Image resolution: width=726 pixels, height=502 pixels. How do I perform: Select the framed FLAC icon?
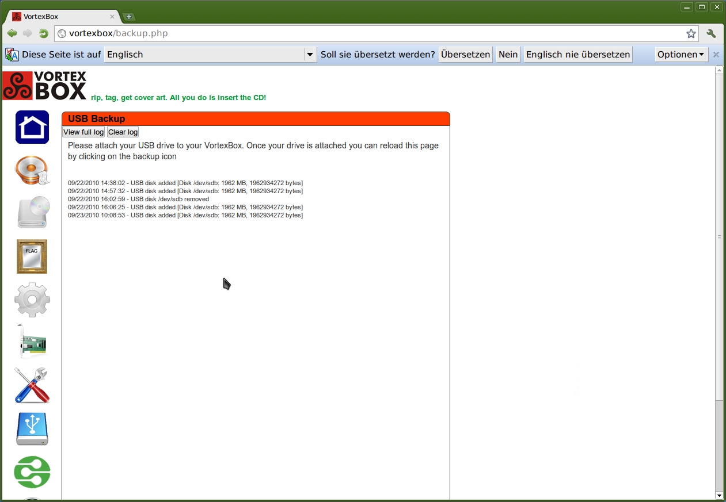32,256
